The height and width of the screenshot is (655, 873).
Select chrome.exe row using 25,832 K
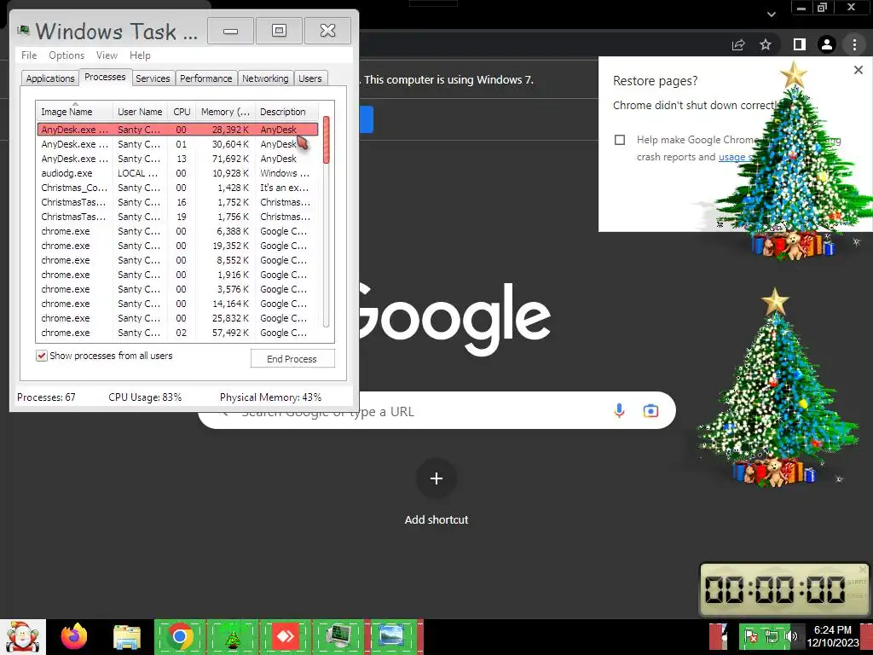point(177,318)
